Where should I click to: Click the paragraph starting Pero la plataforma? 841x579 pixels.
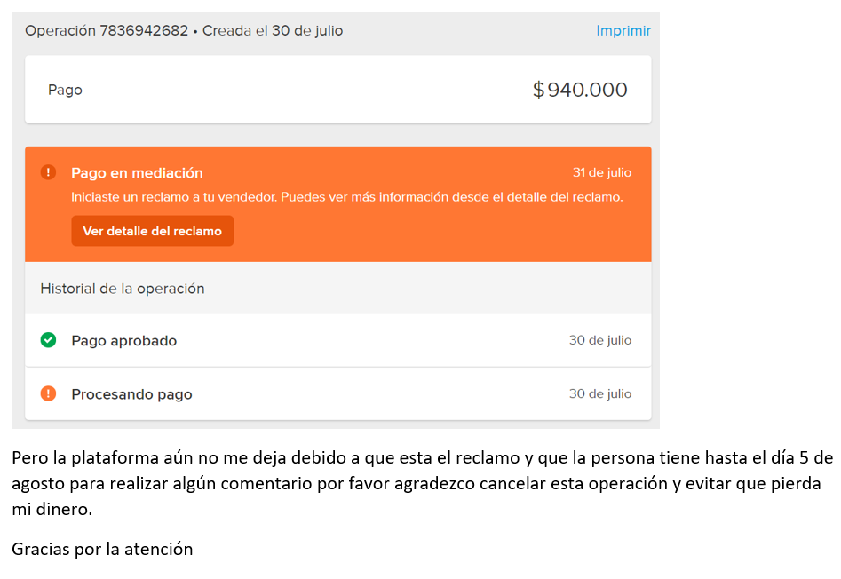(422, 483)
